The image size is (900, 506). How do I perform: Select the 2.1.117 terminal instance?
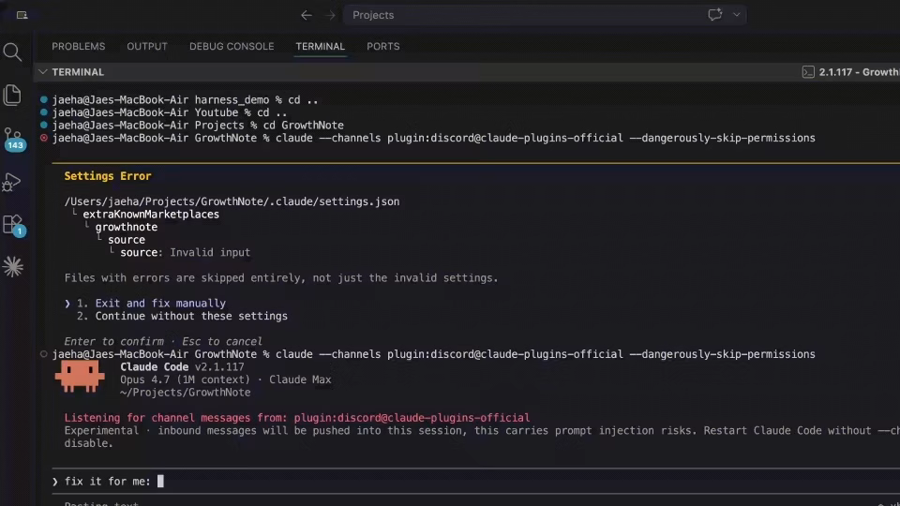(x=850, y=72)
